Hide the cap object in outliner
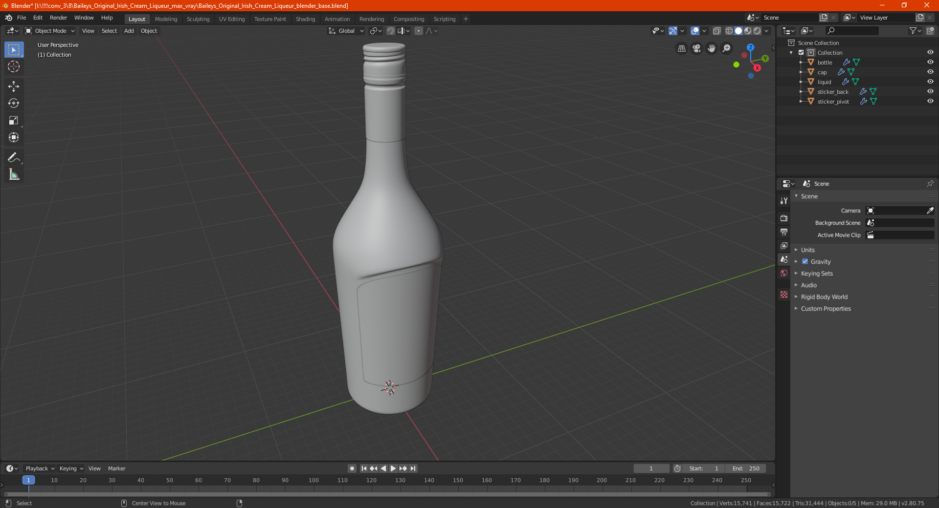 click(930, 72)
